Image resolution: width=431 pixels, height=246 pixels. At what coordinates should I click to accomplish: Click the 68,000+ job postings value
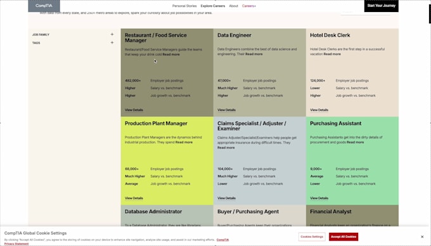(132, 169)
